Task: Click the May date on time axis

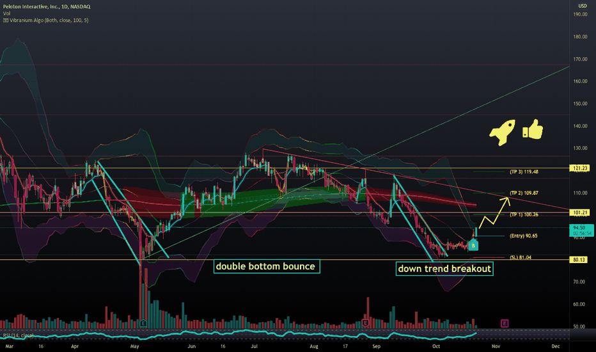Action: (134, 346)
